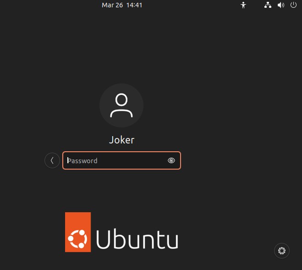Open the volume speaker icon
The width and height of the screenshot is (302, 270).
pyautogui.click(x=280, y=5)
